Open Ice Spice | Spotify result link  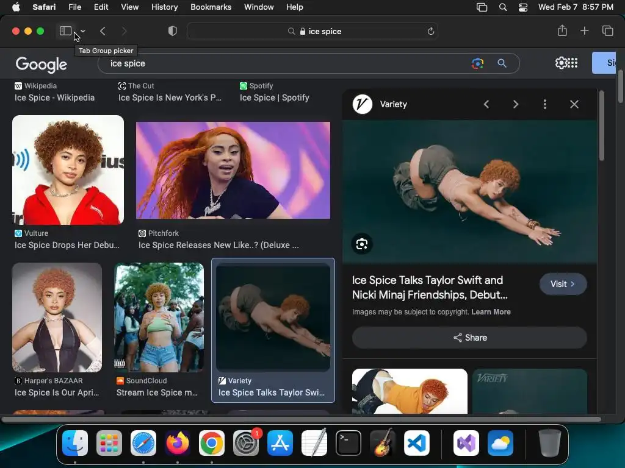coord(274,98)
